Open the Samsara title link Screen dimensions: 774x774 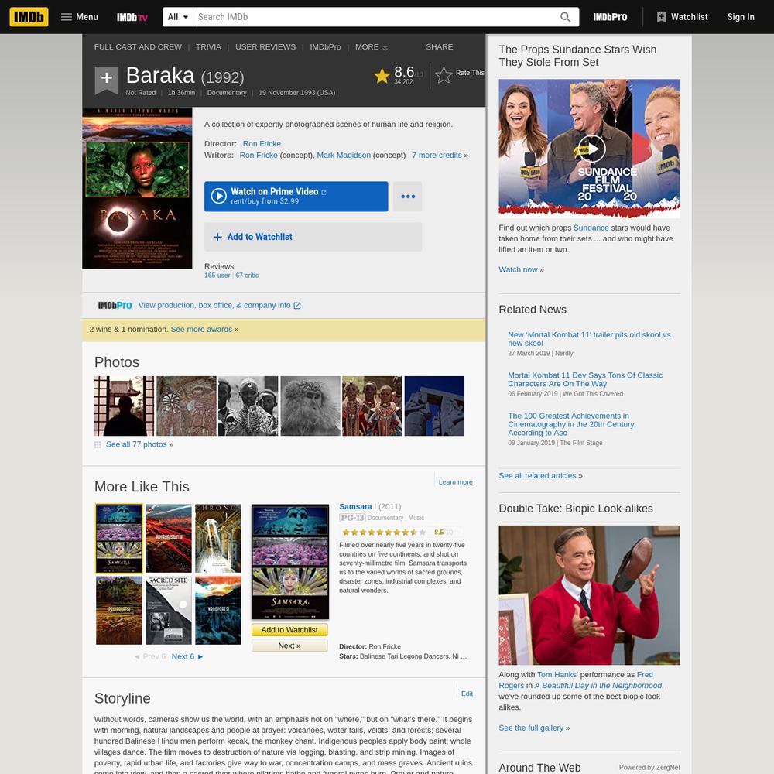click(355, 506)
